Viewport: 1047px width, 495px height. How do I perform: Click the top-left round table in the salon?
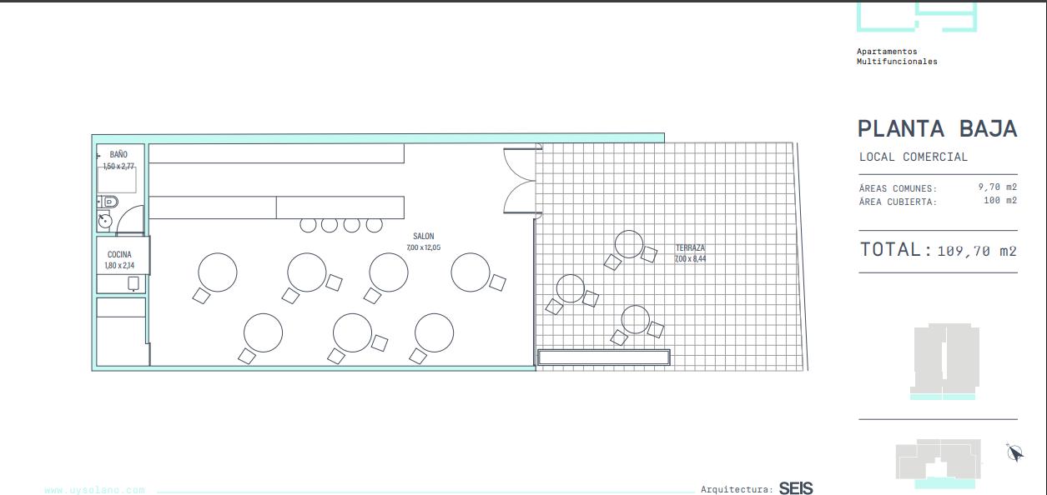point(218,272)
